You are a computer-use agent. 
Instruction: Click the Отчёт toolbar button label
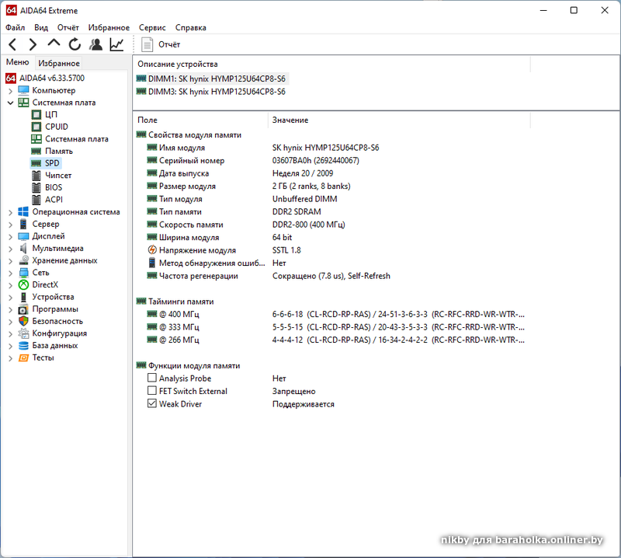pyautogui.click(x=169, y=44)
